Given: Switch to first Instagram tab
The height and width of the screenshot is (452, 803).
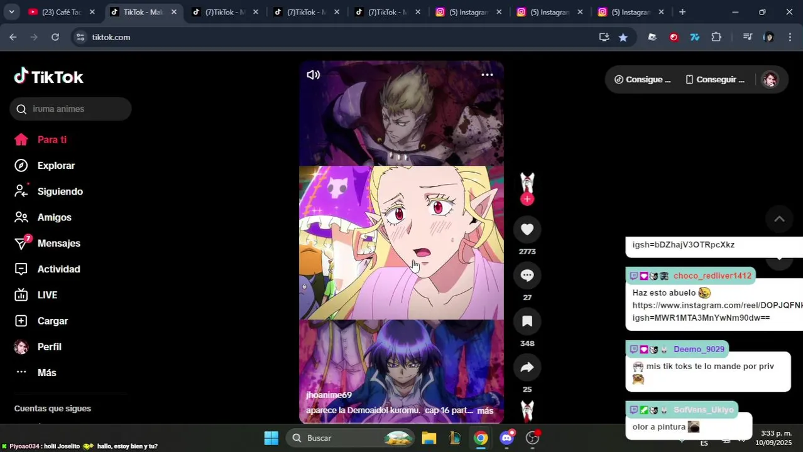Looking at the screenshot, I should (x=469, y=12).
